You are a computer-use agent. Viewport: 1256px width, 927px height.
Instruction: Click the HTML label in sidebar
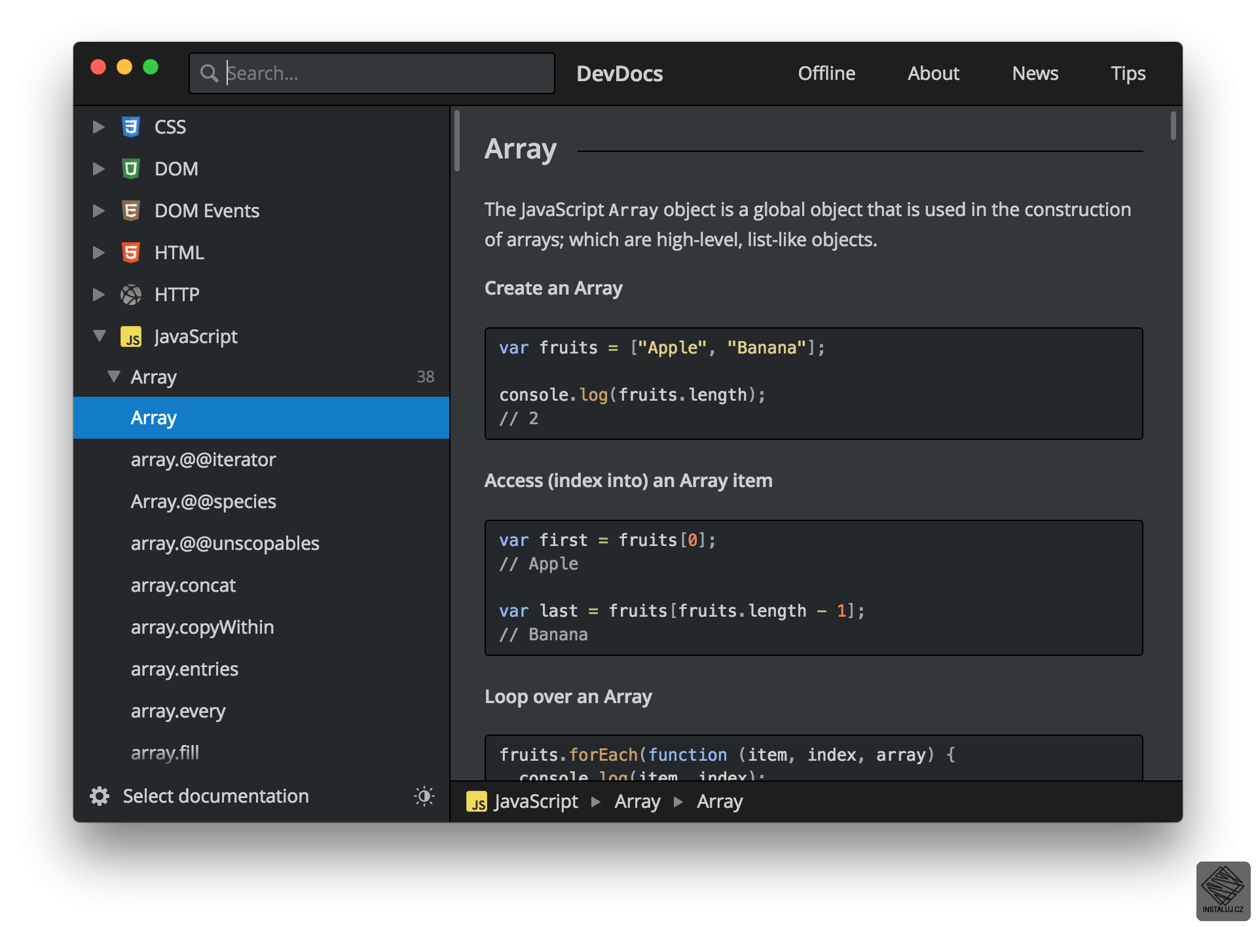(x=179, y=252)
